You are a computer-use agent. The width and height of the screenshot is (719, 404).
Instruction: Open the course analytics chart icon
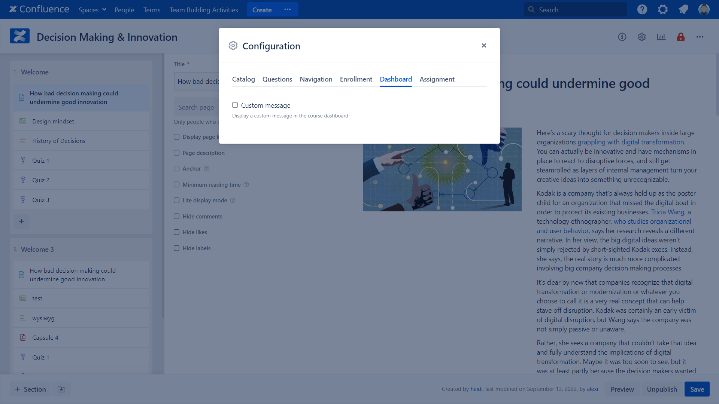tap(661, 37)
